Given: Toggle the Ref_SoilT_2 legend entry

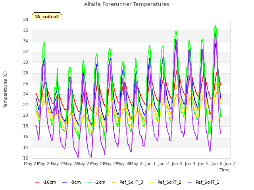Looking at the screenshot, I should pyautogui.click(x=165, y=182).
